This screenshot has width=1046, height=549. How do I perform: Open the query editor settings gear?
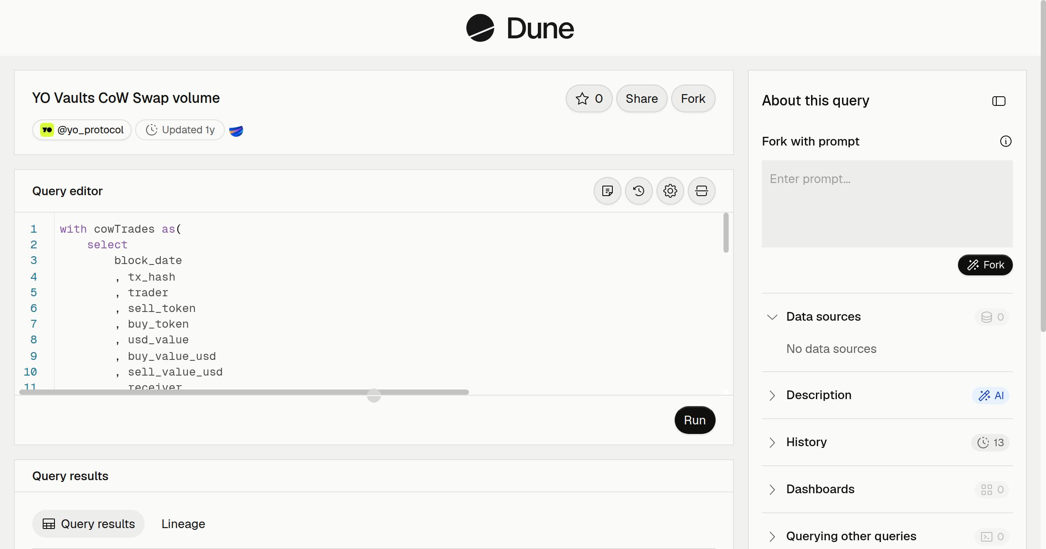point(670,191)
